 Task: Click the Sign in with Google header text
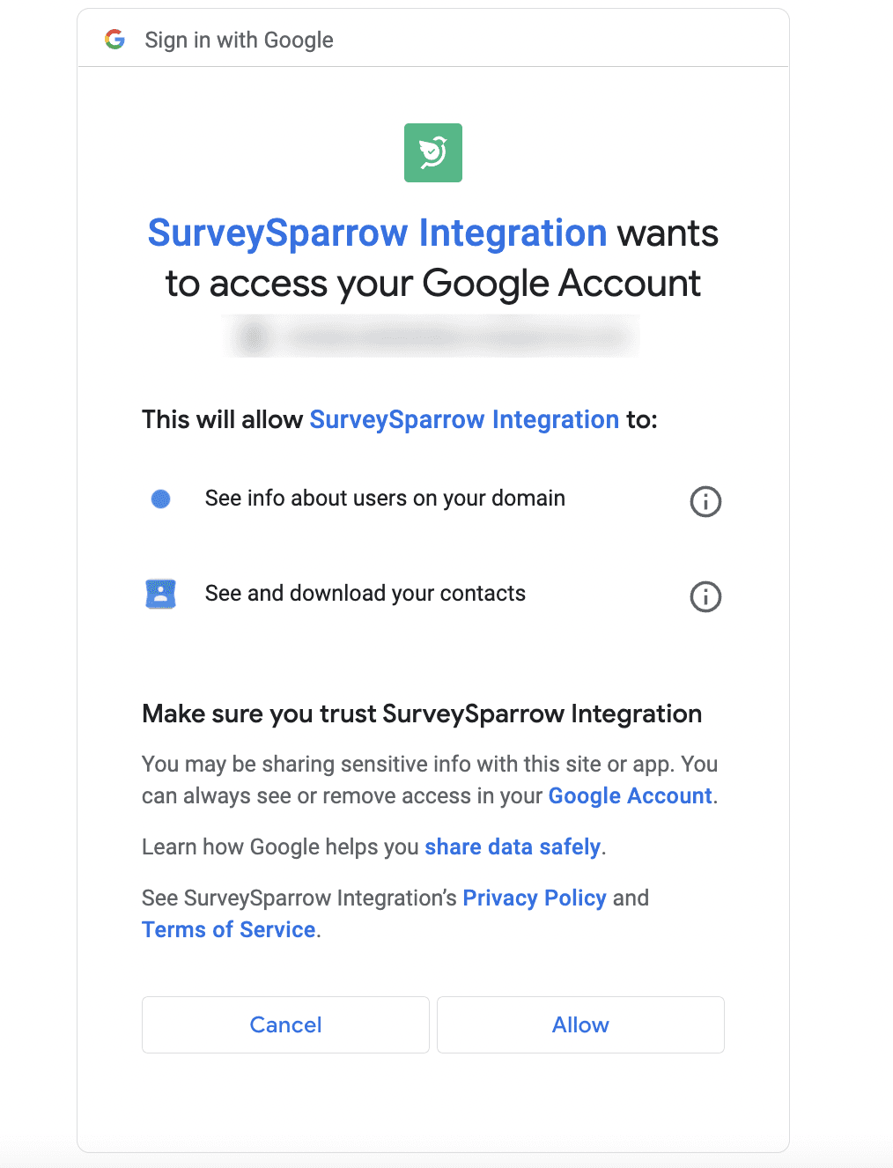coord(239,39)
